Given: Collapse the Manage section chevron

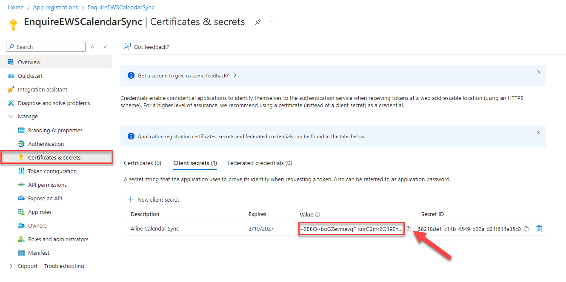Looking at the screenshot, I should (11, 117).
